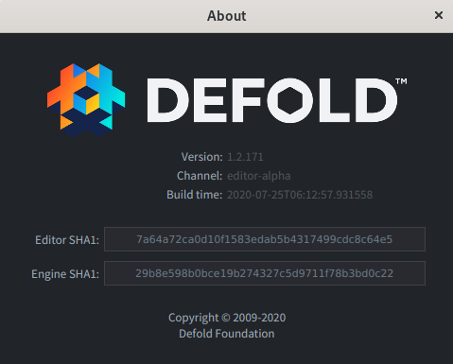
Task: Click the About window title
Action: tap(227, 16)
